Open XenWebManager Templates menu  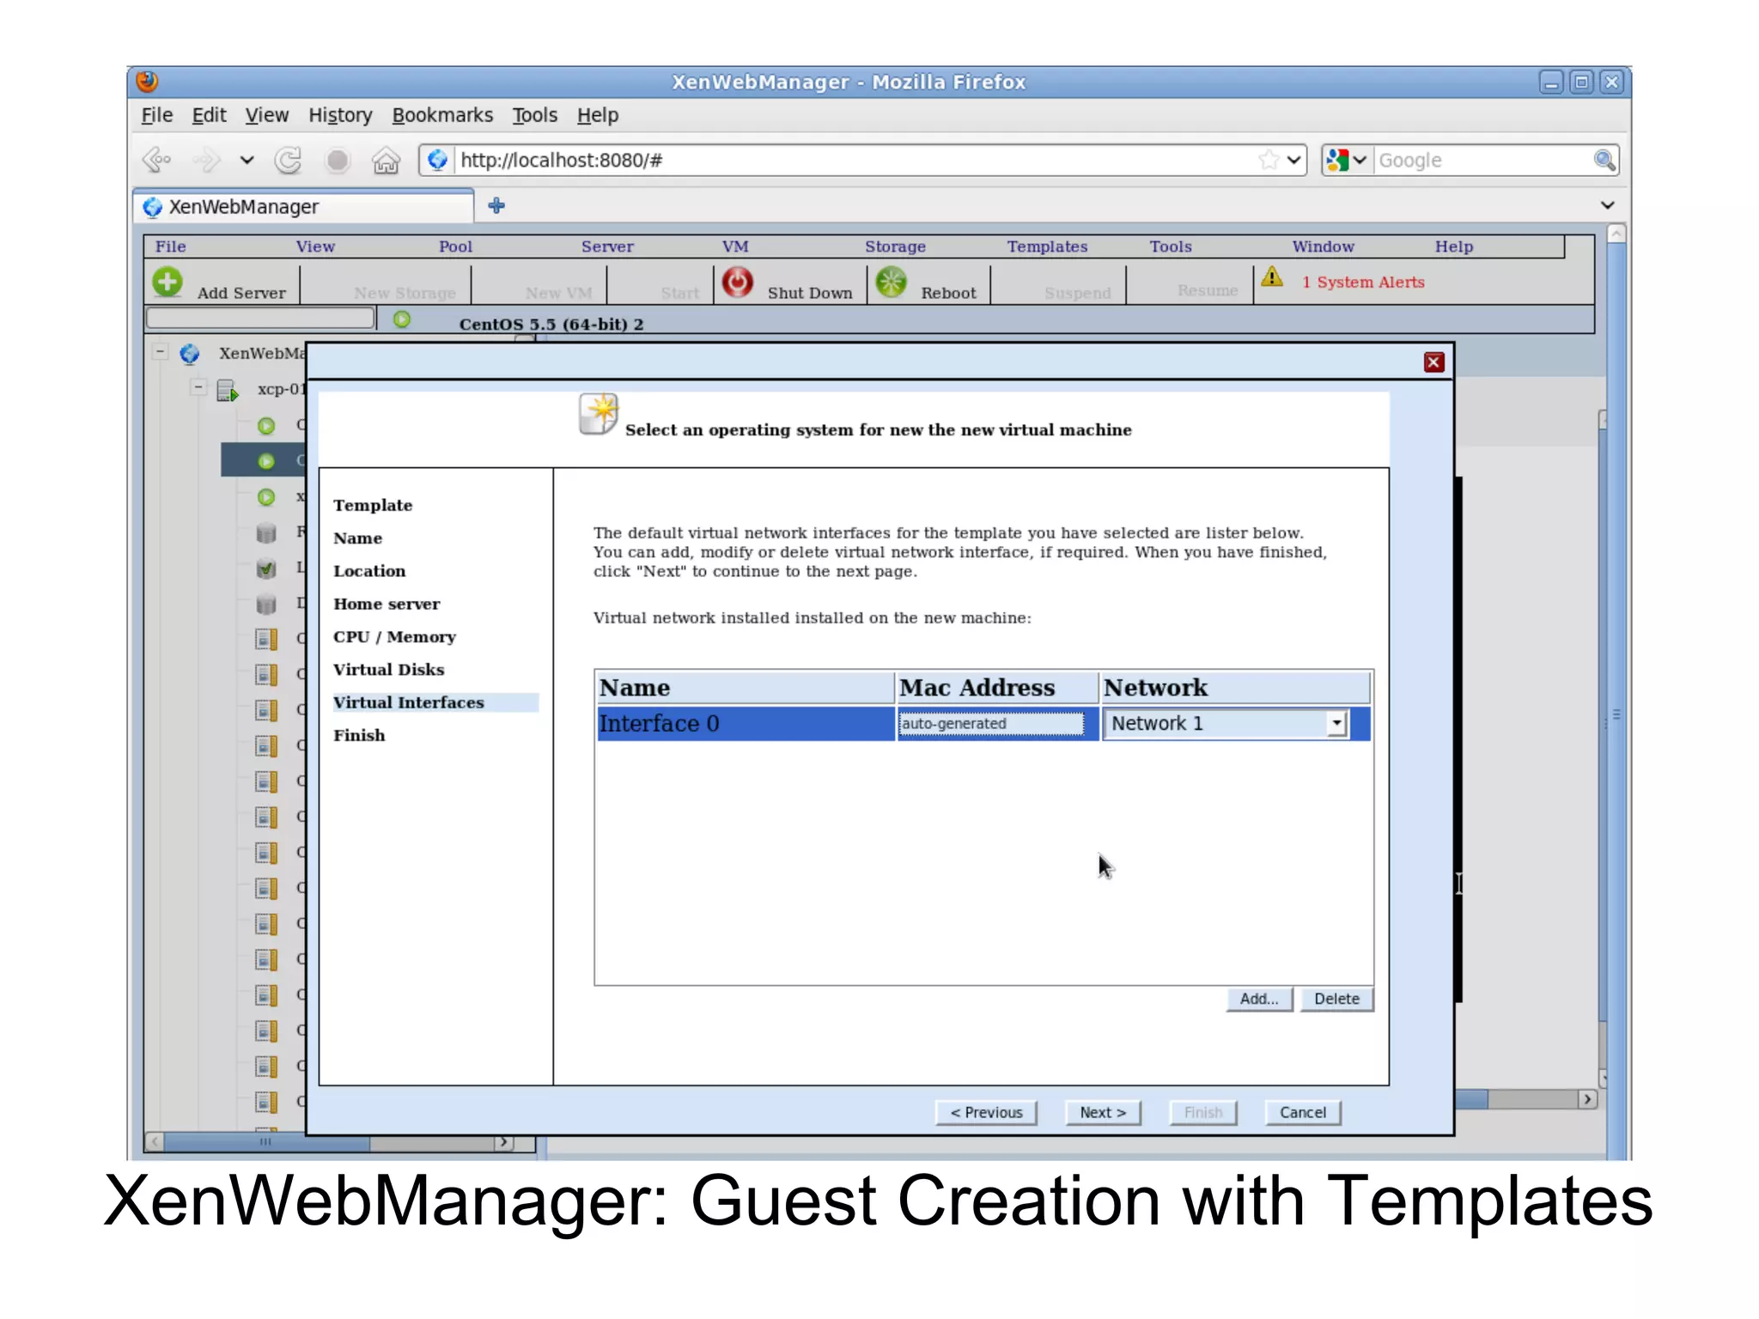pyautogui.click(x=1047, y=246)
